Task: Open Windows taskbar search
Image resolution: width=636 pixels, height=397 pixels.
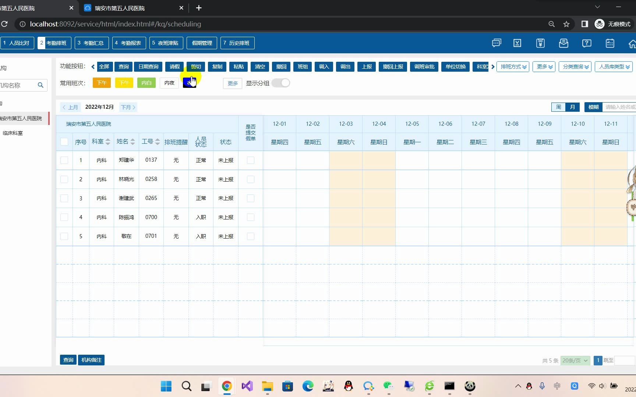Action: pos(187,386)
